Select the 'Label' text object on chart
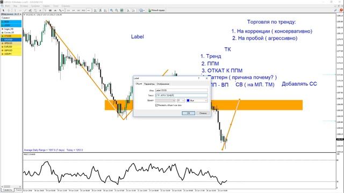 coord(138,36)
